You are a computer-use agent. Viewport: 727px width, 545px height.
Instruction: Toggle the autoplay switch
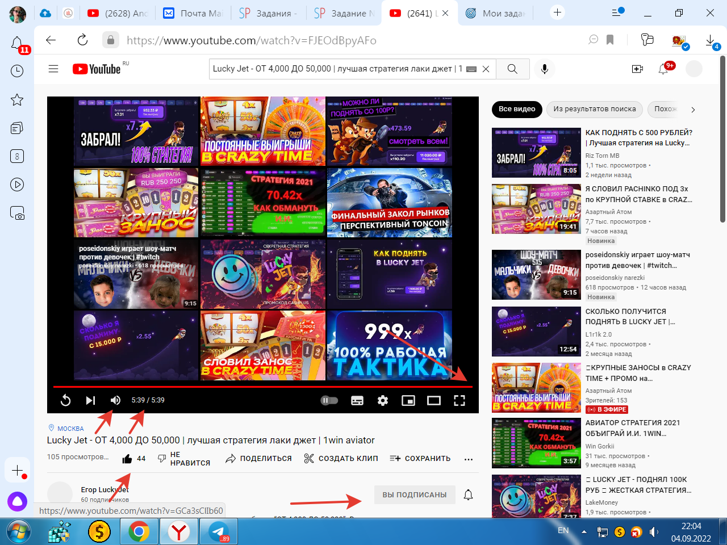329,400
